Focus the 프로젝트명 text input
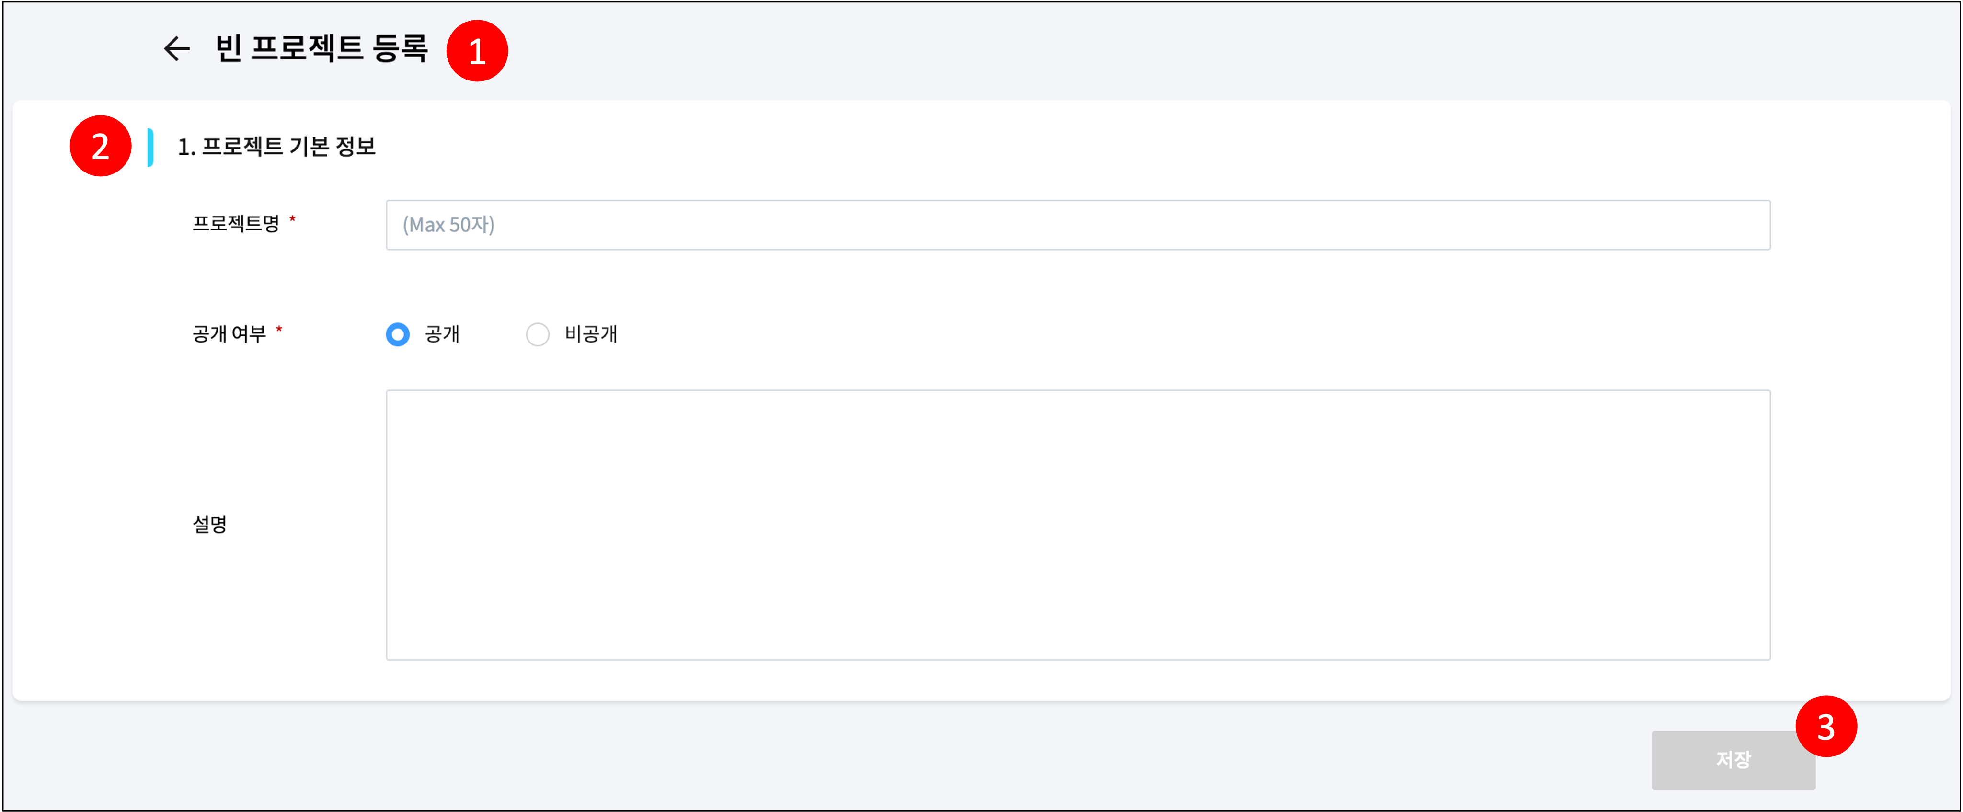 [x=1078, y=225]
